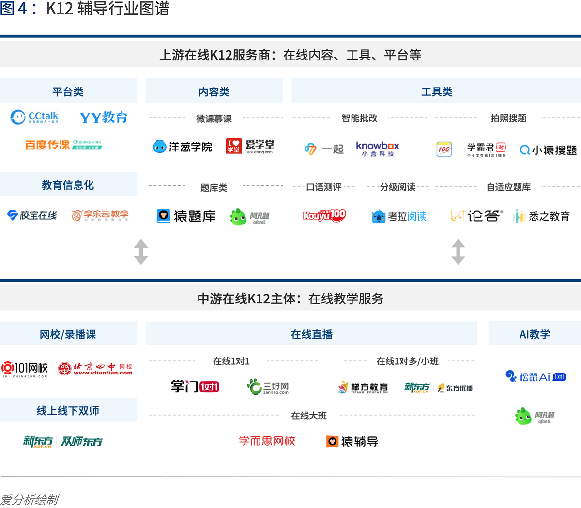This screenshot has height=508, width=581.
Task: Click the 阿凡题 logo under 题库类
Action: 249,217
